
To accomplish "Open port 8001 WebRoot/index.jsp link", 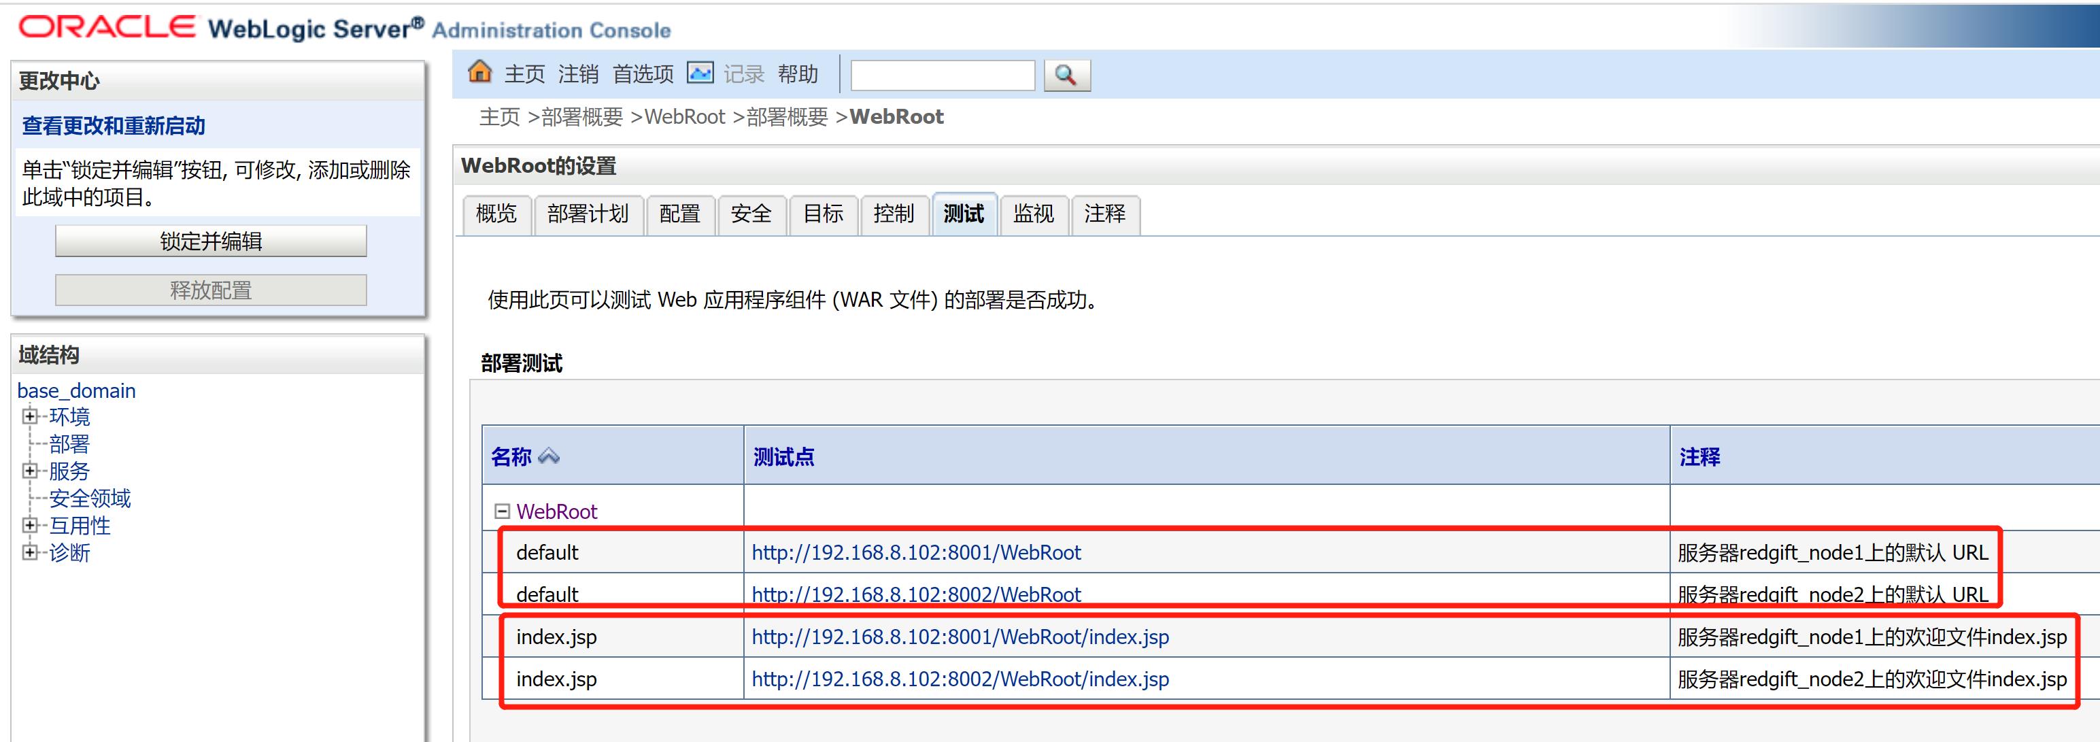I will (960, 637).
